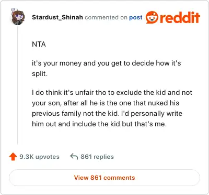This screenshot has height=195, width=209.
Task: Open the blue post link
Action: tap(136, 17)
